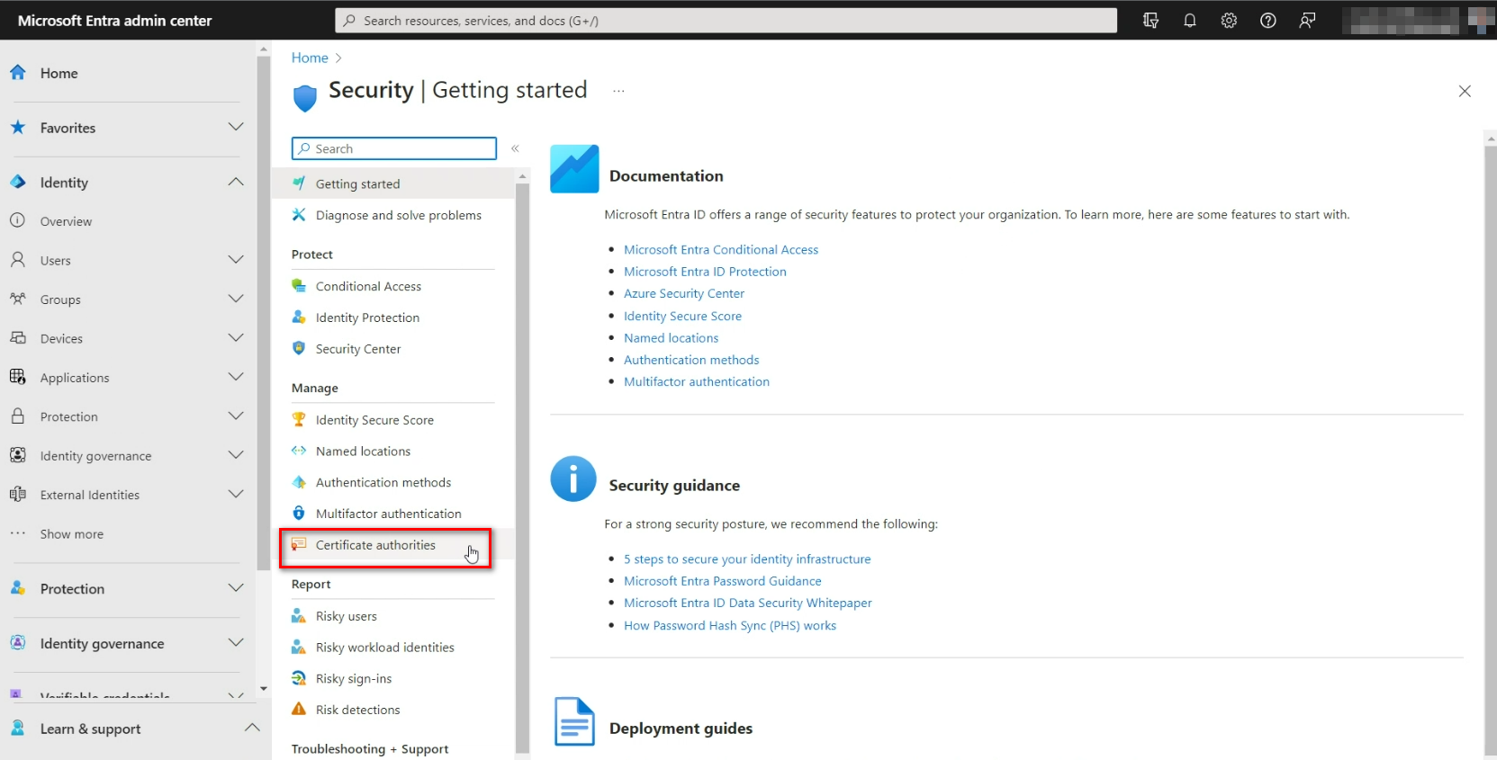Viewport: 1497px width, 760px height.
Task: Open the Cloud Shell icon in top bar
Action: [1150, 21]
